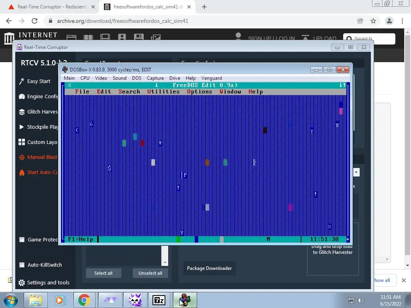411x308 pixels.
Task: Click the UPLOAD link on Internet Archive
Action: click(319, 38)
